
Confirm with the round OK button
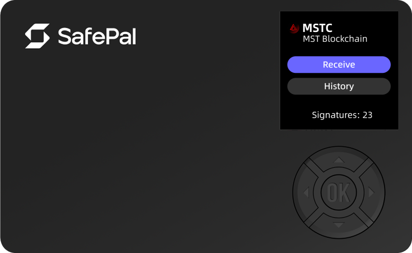(x=339, y=192)
